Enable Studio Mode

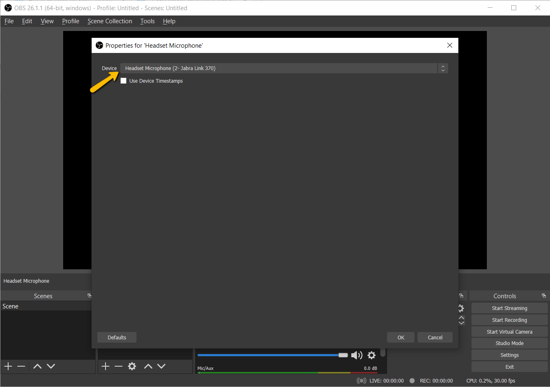[510, 343]
